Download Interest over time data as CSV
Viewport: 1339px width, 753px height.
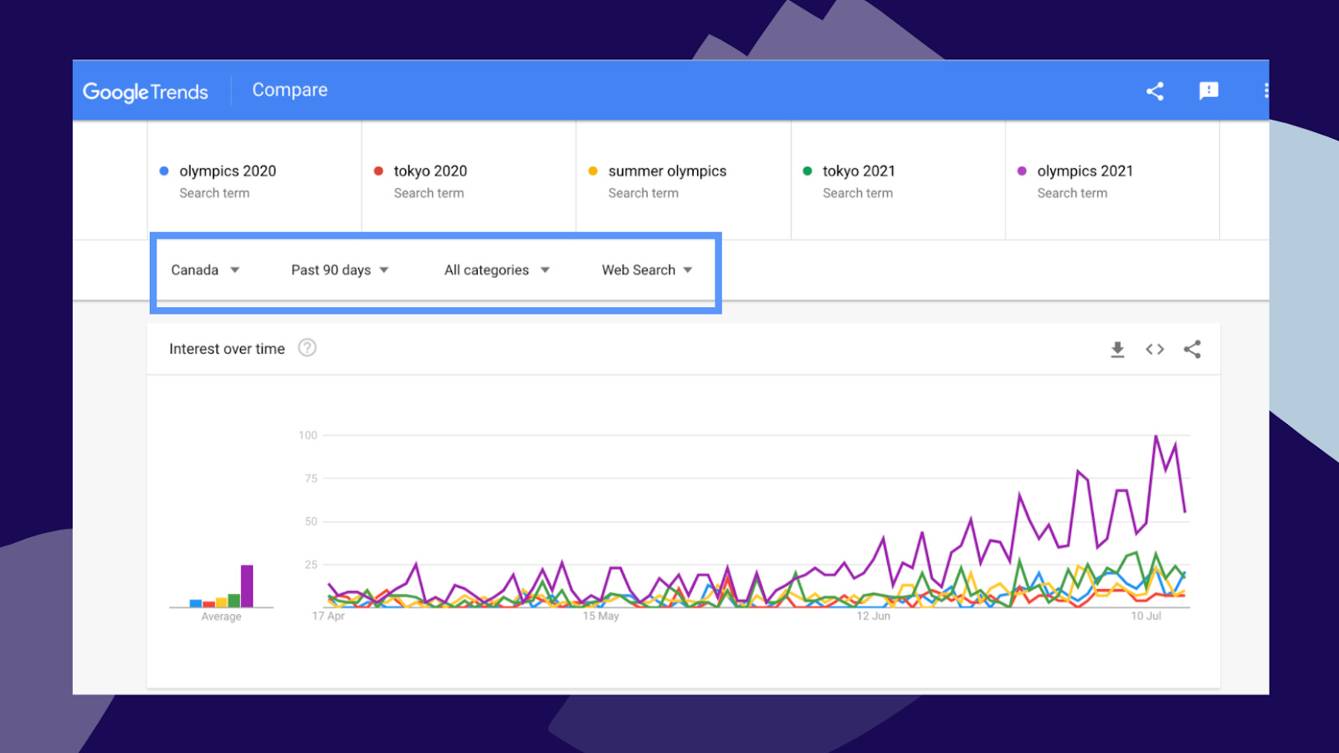(x=1117, y=350)
